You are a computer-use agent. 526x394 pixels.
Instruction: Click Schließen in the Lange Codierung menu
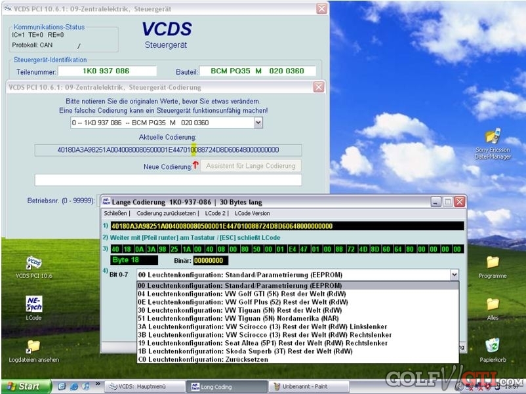pyautogui.click(x=116, y=214)
